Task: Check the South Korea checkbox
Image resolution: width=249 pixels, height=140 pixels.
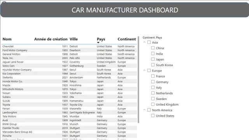Action: pos(153,65)
